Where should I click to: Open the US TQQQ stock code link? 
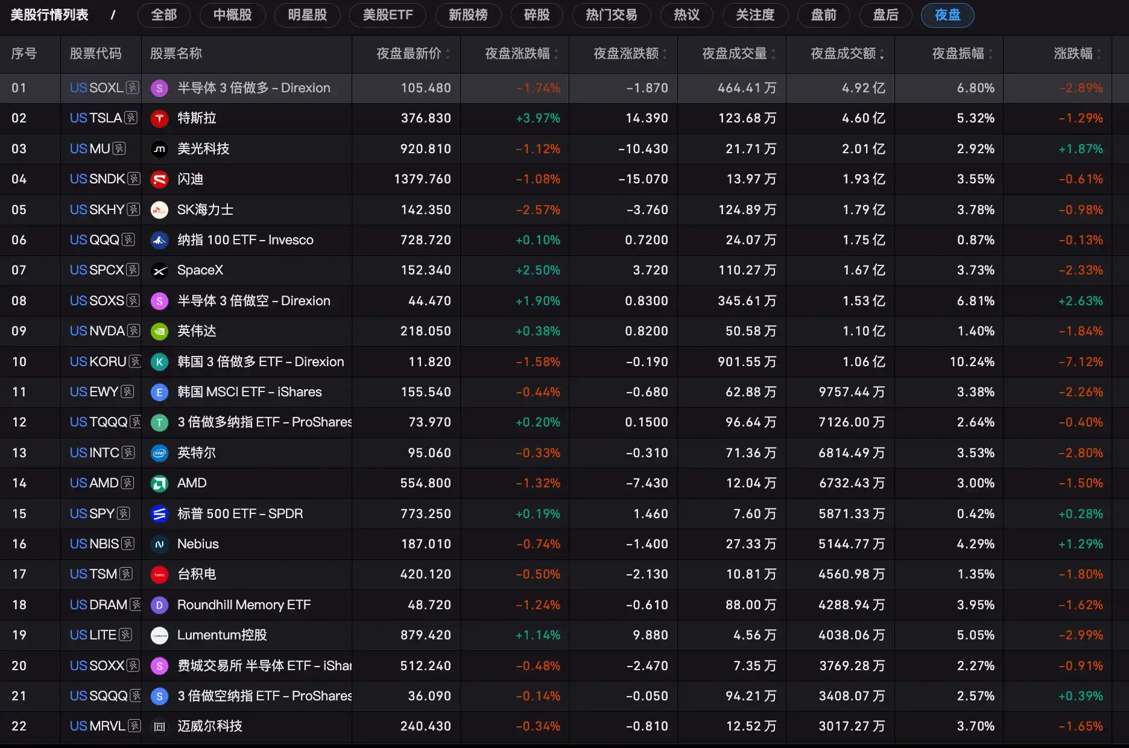click(99, 422)
